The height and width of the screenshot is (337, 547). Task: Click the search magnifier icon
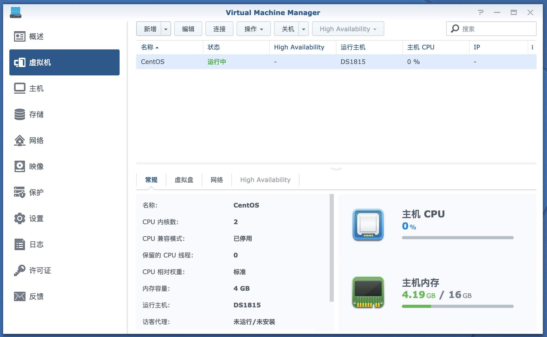[x=455, y=29]
